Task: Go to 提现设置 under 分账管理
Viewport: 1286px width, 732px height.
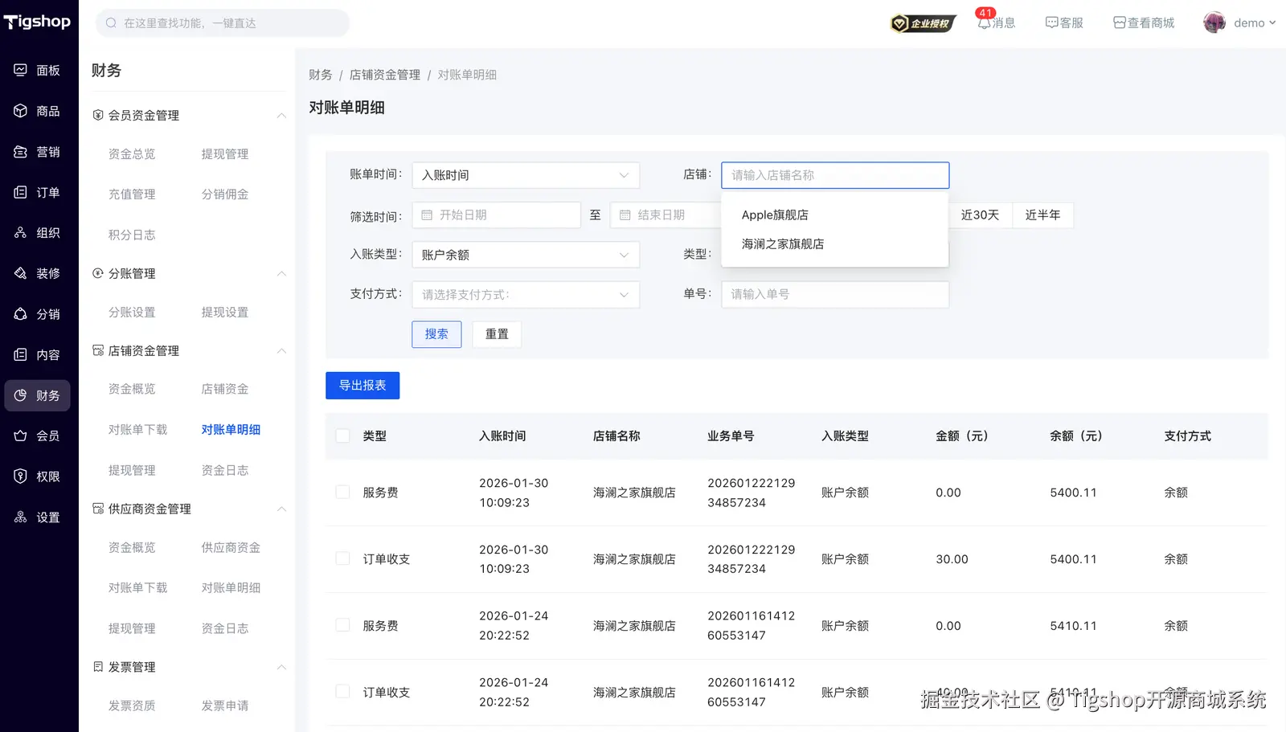Action: (x=225, y=313)
